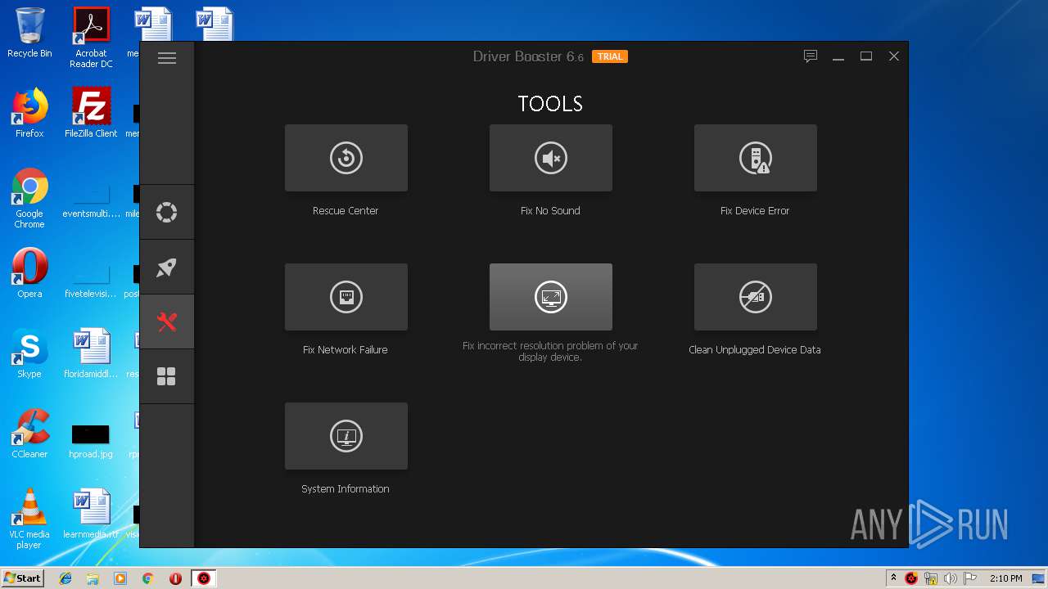Open the System Information tool

point(346,436)
